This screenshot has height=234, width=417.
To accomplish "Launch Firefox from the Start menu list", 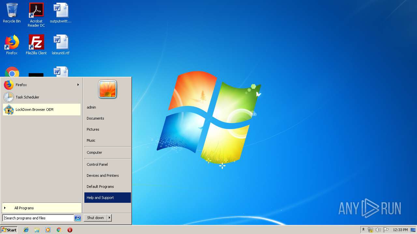I will point(41,85).
